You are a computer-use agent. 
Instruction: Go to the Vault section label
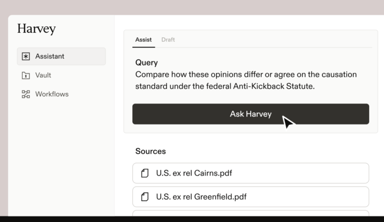point(43,75)
